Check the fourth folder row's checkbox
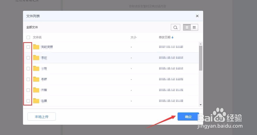 pyautogui.click(x=28, y=79)
